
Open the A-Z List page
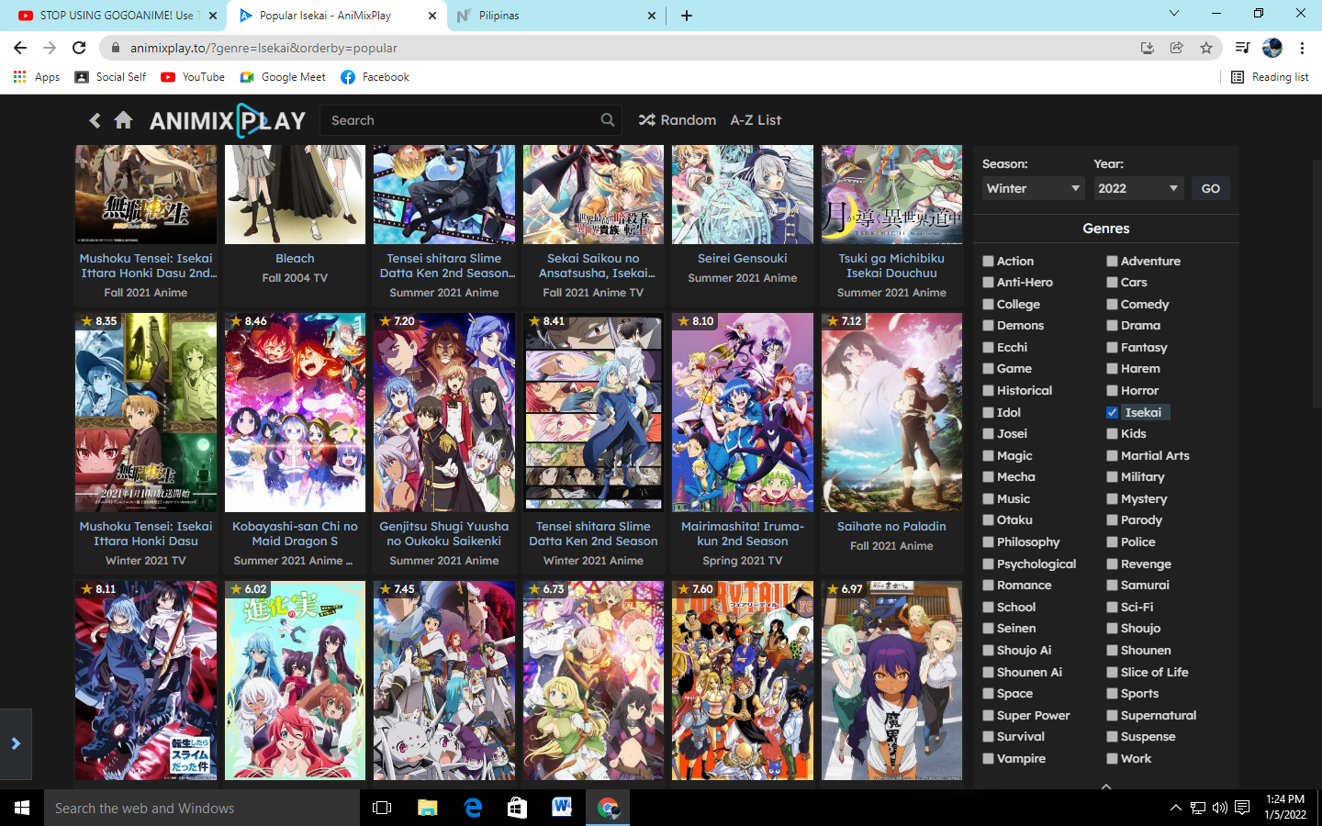(756, 120)
